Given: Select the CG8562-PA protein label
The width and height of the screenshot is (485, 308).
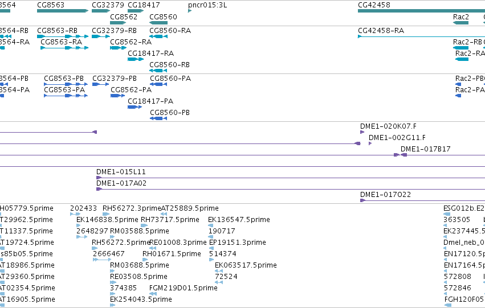Looking at the screenshot, I should point(131,90).
